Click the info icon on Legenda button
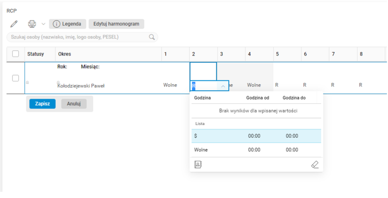The width and height of the screenshot is (388, 198). pyautogui.click(x=56, y=24)
